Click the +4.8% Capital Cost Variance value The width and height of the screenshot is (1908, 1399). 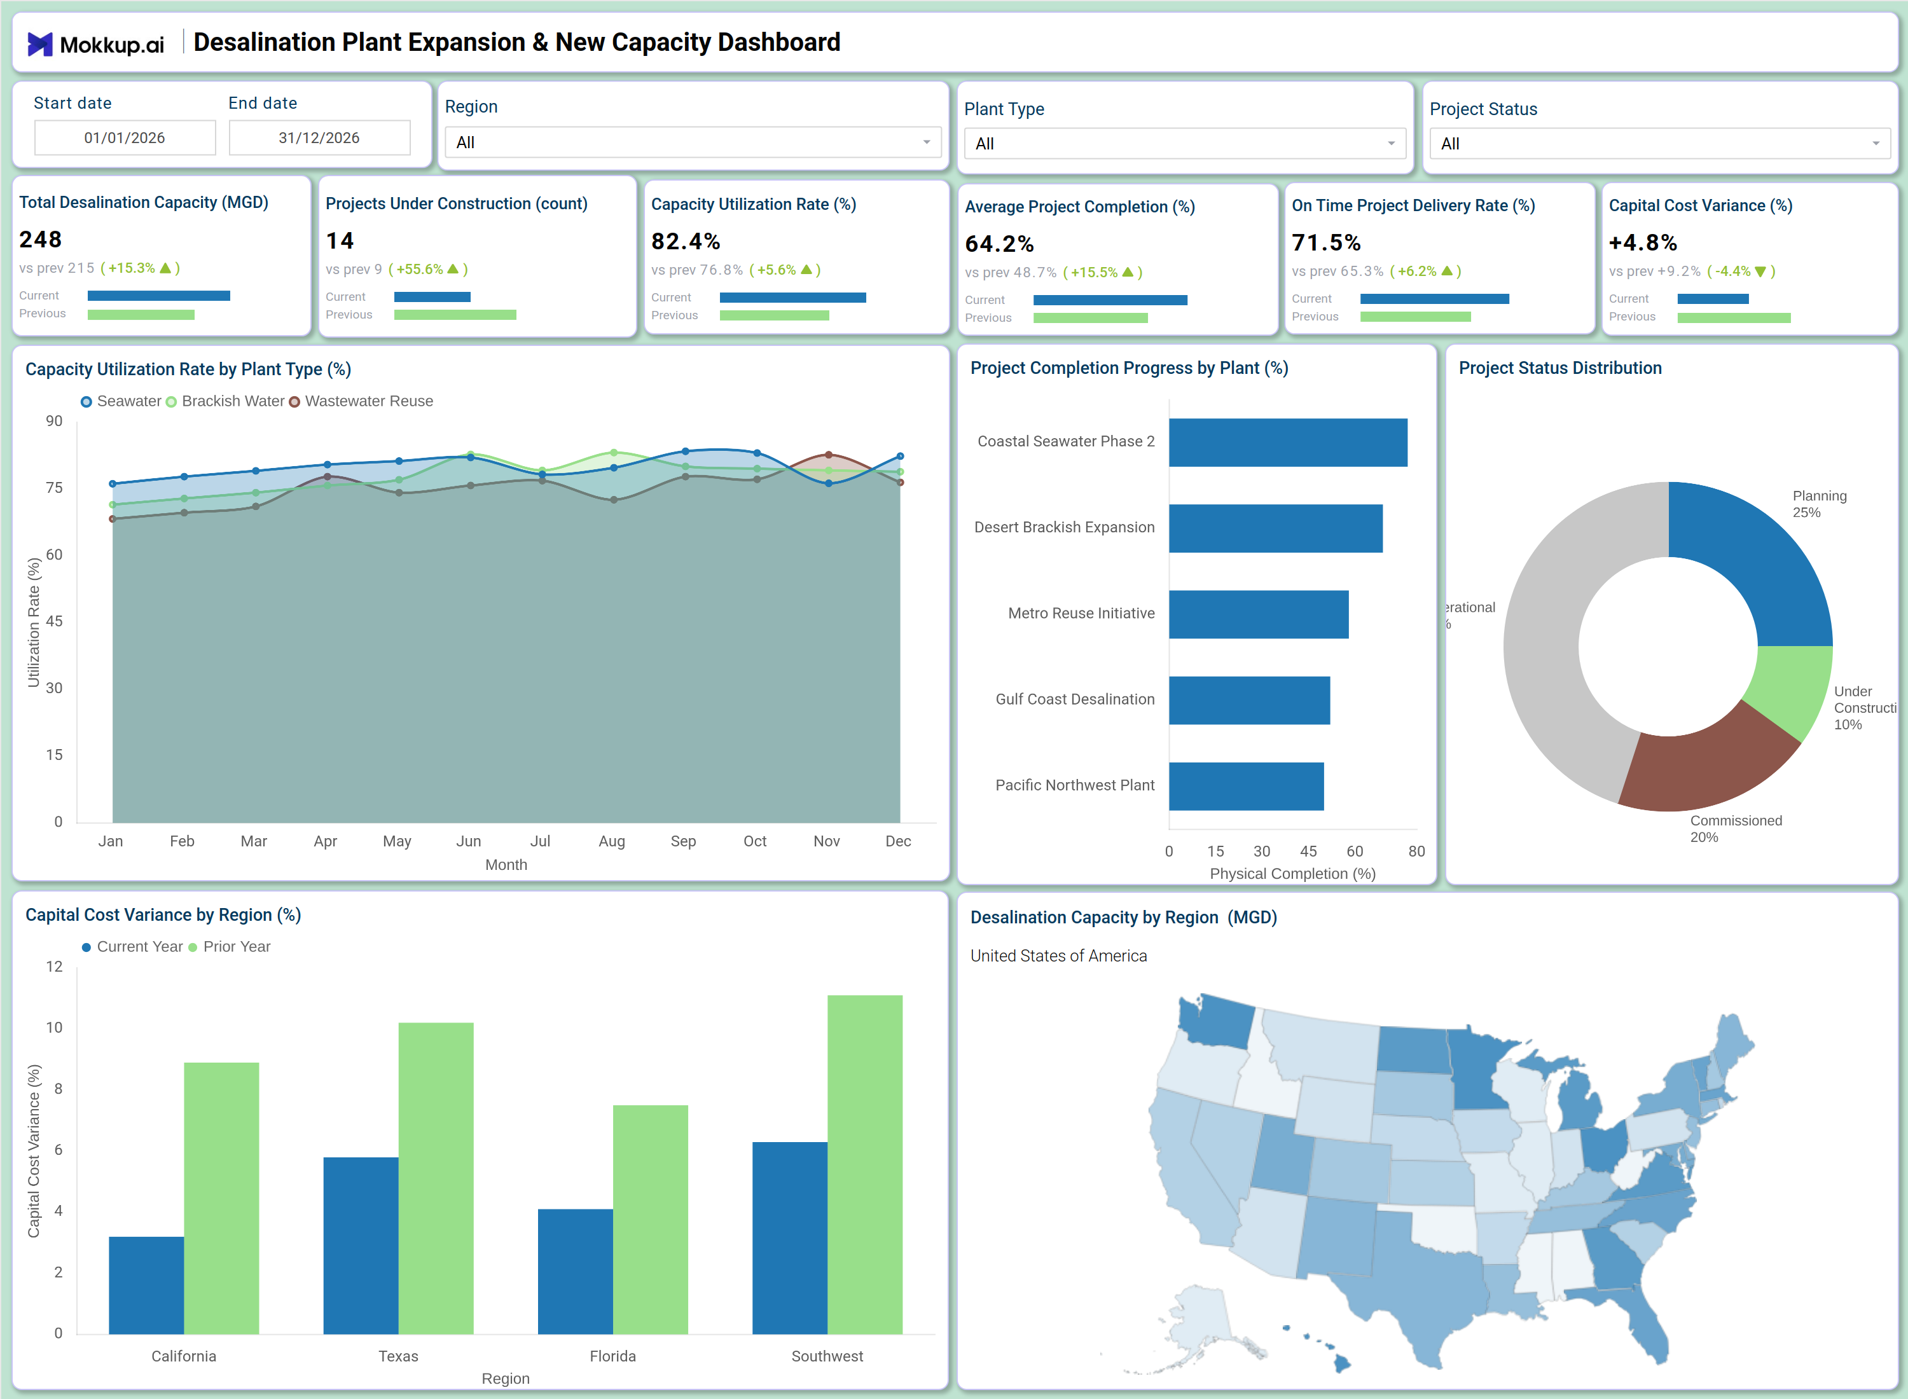pyautogui.click(x=1643, y=243)
